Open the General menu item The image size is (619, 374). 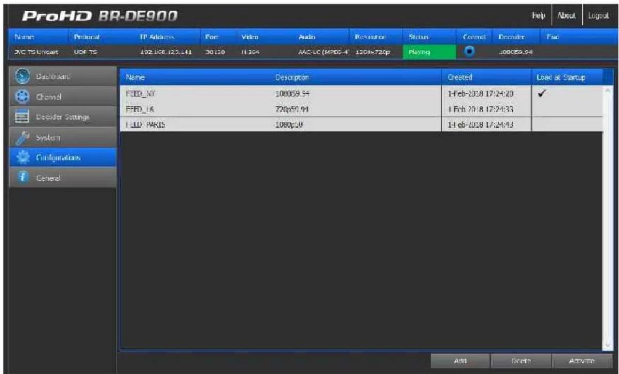tap(63, 178)
